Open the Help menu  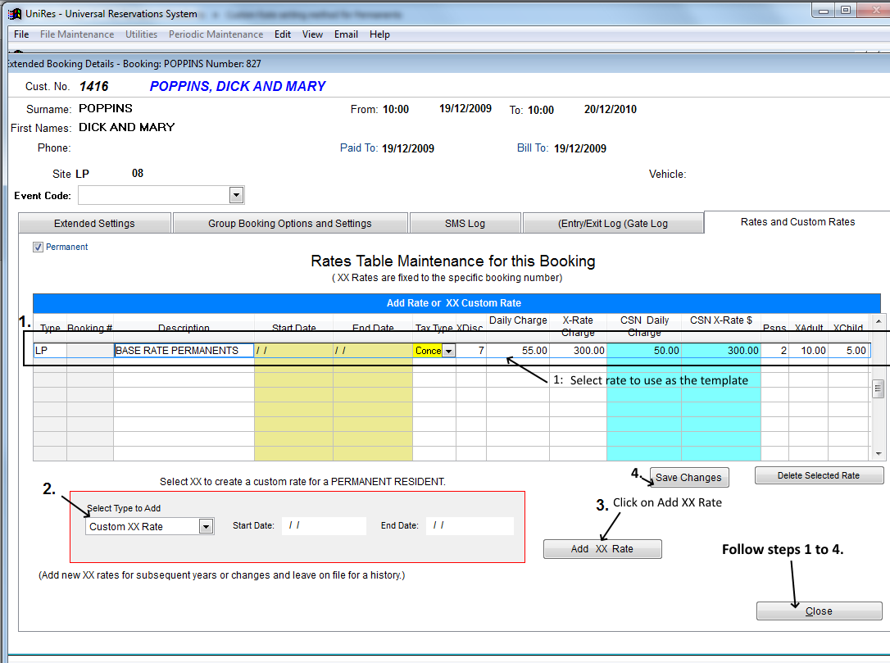pyautogui.click(x=379, y=34)
